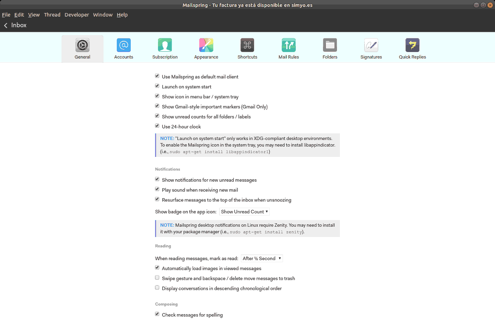This screenshot has width=495, height=320.
Task: Open the Developer menu
Action: click(77, 15)
